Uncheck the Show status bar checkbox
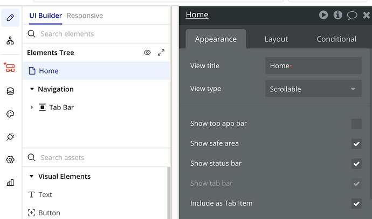 pos(356,164)
